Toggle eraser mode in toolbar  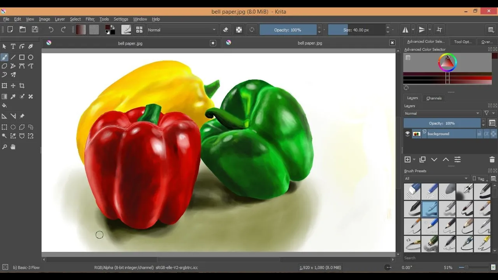click(226, 30)
